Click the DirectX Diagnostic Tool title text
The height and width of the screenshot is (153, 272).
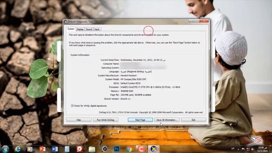[x=80, y=22]
